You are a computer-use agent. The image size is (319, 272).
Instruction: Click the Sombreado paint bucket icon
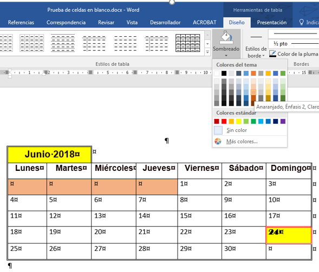(x=226, y=37)
